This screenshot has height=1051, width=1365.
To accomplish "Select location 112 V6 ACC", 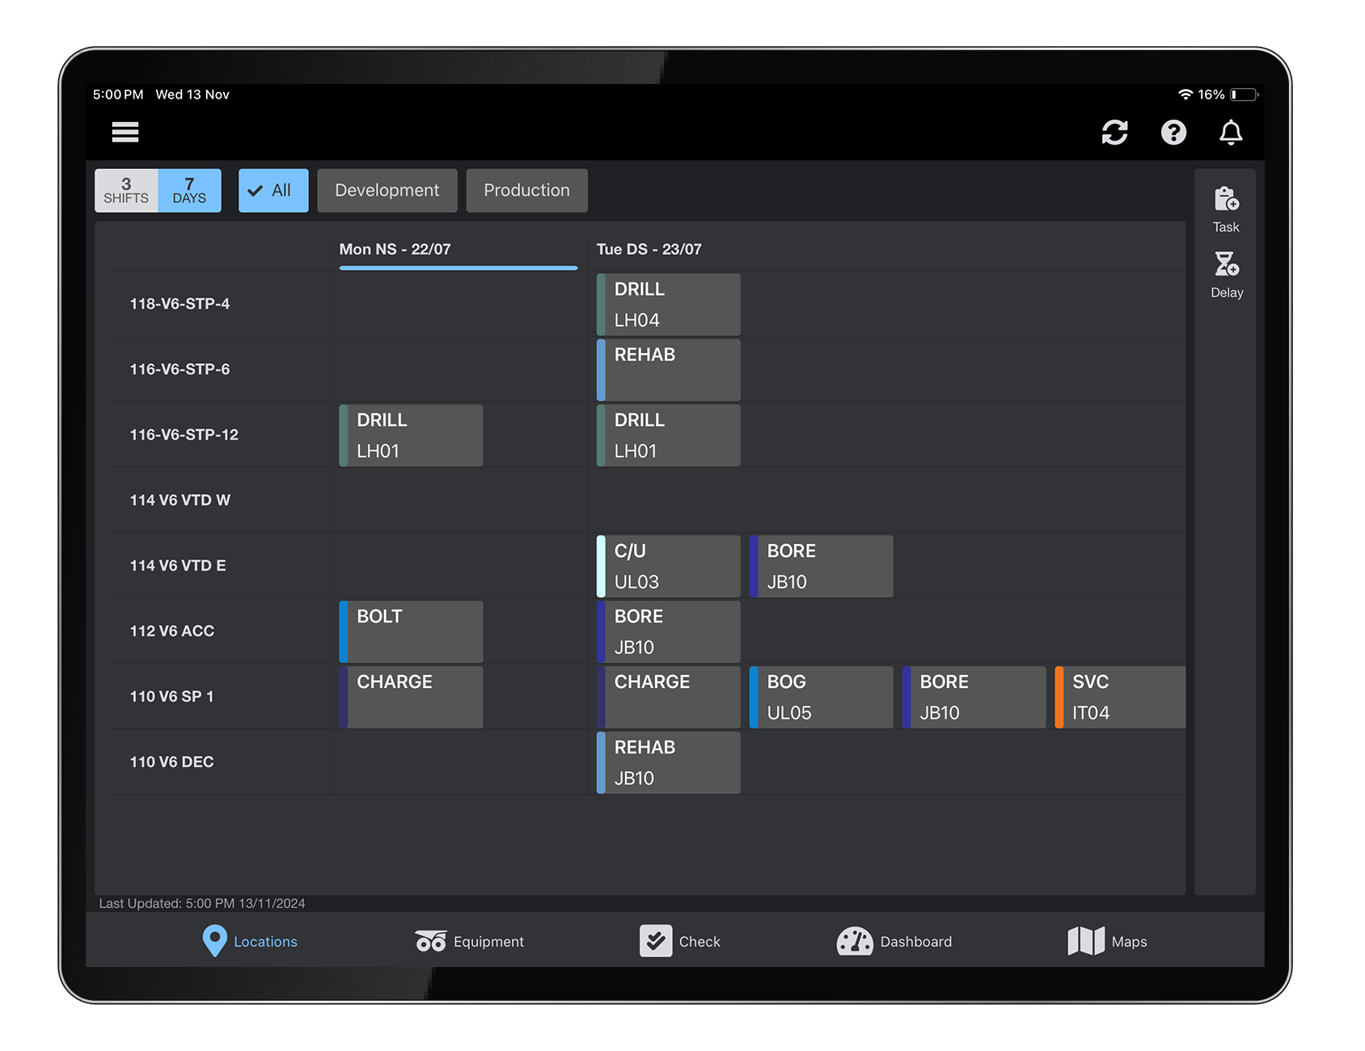I will pyautogui.click(x=172, y=631).
